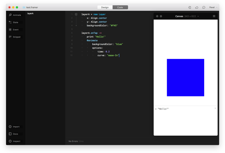Click the test.framer file title
The height and width of the screenshot is (153, 225).
click(x=32, y=7)
